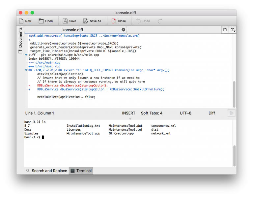This screenshot has height=198, width=253.
Task: Collapse the diff --git main.cpp fold
Action: [x=26, y=55]
